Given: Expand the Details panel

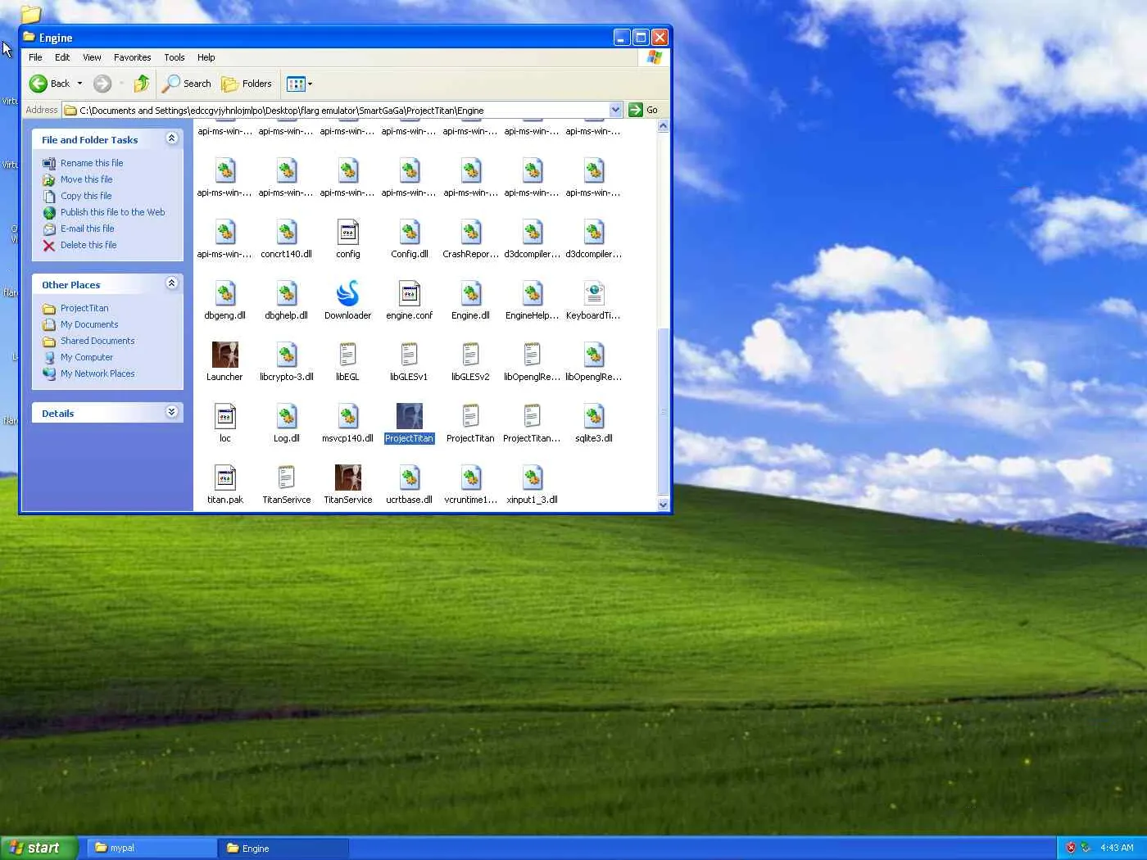Looking at the screenshot, I should 171,412.
